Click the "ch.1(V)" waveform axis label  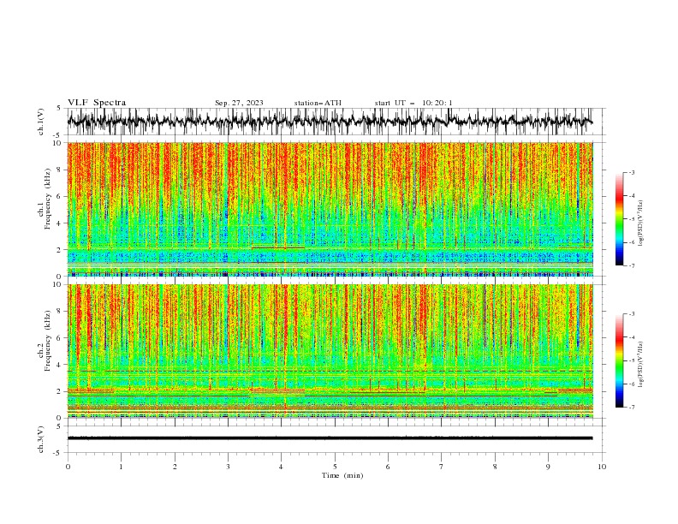point(41,122)
